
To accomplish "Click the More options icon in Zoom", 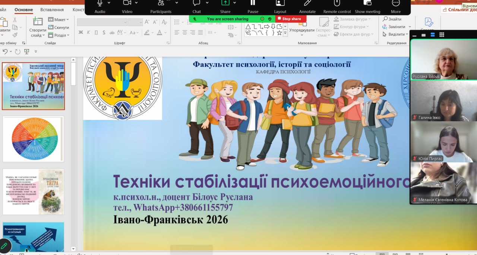I will tap(395, 3).
